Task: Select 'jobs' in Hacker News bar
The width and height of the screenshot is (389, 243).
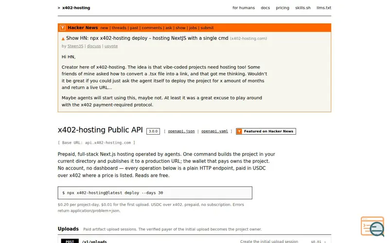Action: pyautogui.click(x=193, y=28)
